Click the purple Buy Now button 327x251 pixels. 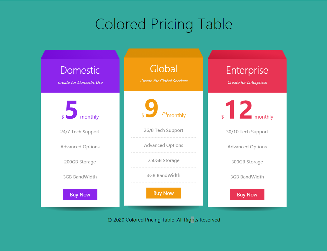click(x=80, y=194)
